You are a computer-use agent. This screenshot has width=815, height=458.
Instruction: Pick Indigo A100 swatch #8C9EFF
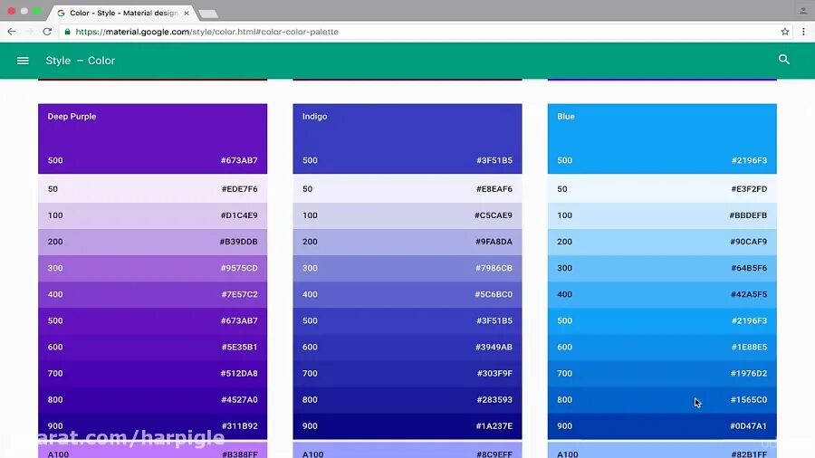point(407,450)
